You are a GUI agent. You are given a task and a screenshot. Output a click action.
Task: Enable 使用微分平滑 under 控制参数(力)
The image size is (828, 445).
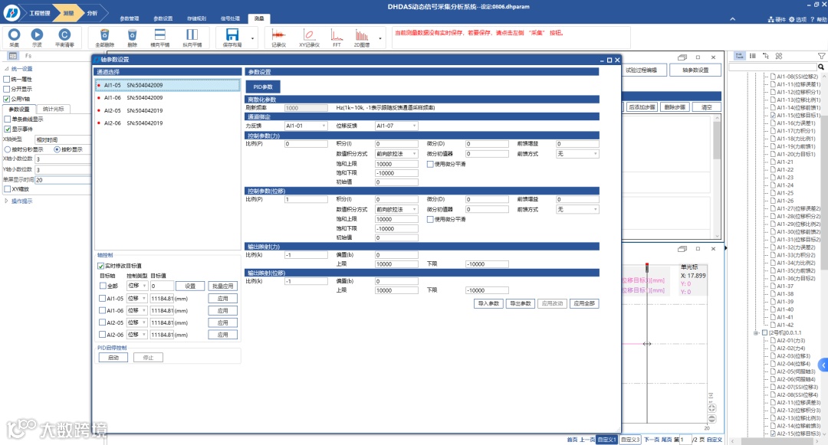[430, 164]
